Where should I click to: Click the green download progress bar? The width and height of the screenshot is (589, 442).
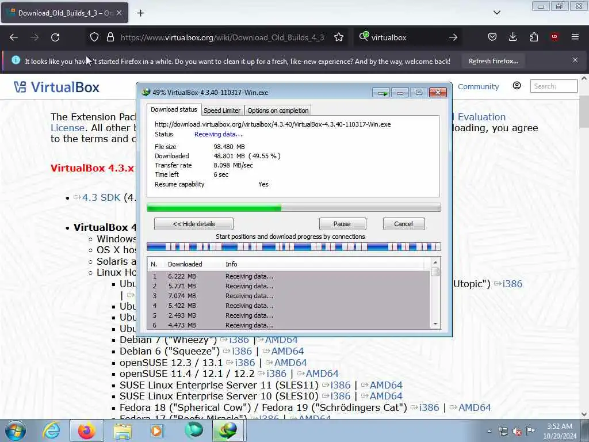point(293,207)
